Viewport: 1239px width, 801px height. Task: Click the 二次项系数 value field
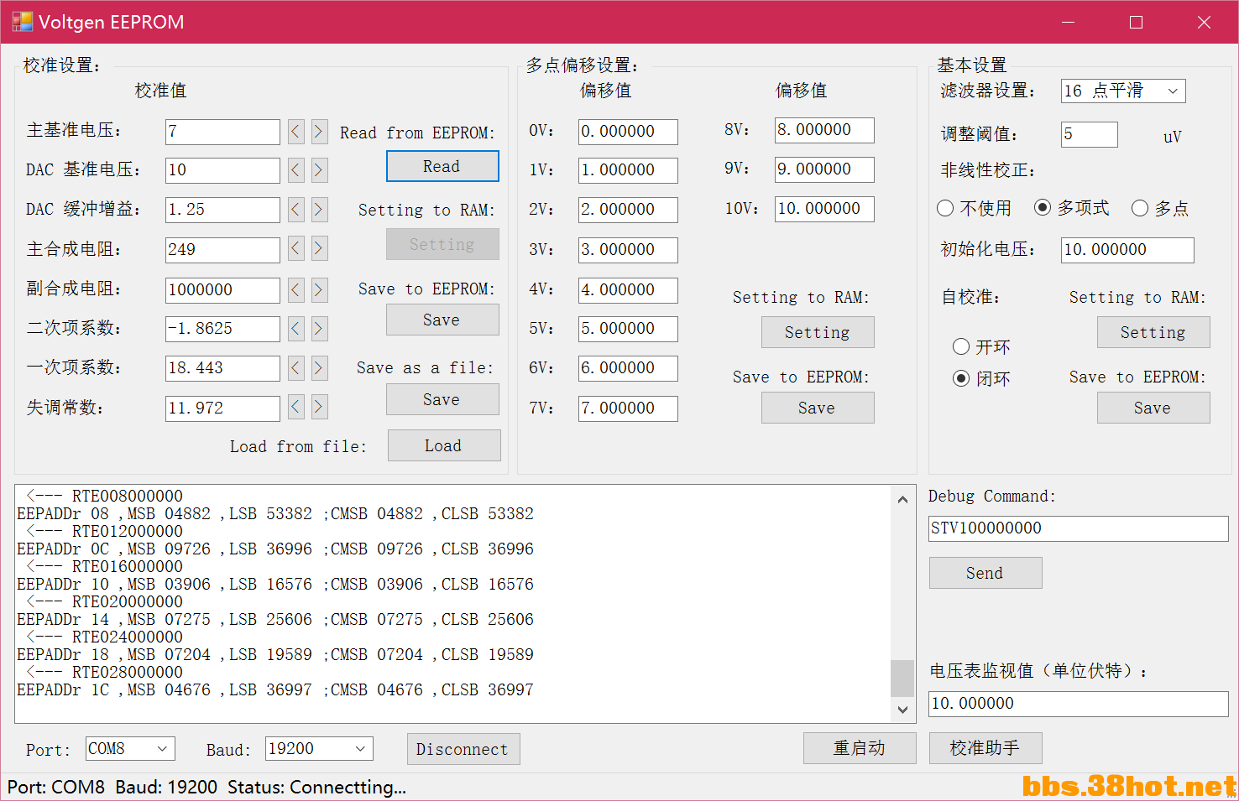click(x=222, y=329)
